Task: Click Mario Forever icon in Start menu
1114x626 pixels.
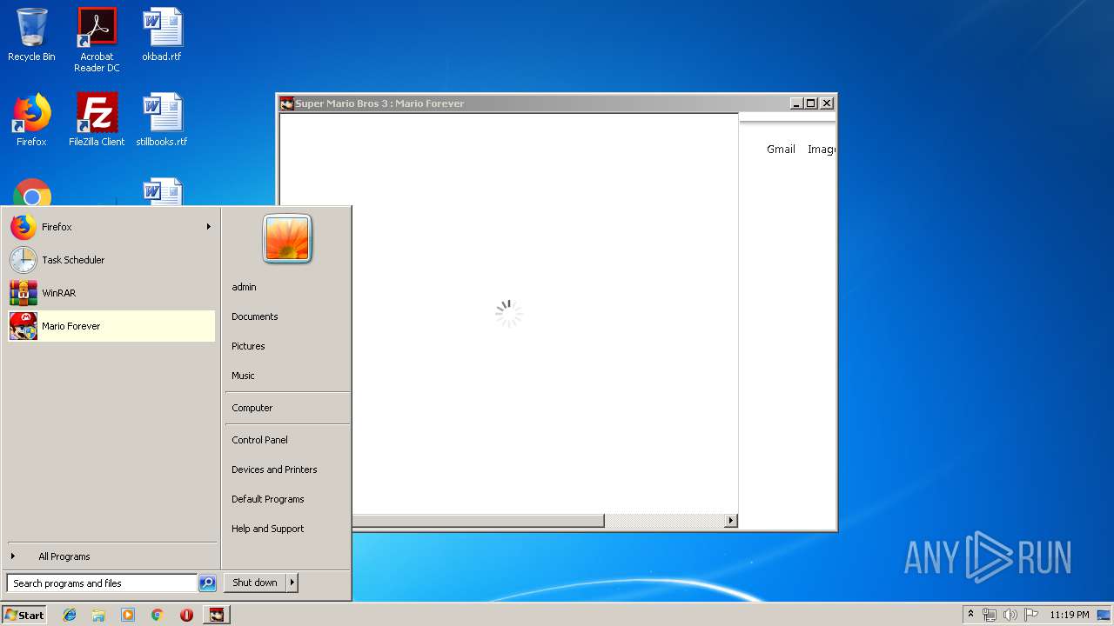Action: coord(23,326)
